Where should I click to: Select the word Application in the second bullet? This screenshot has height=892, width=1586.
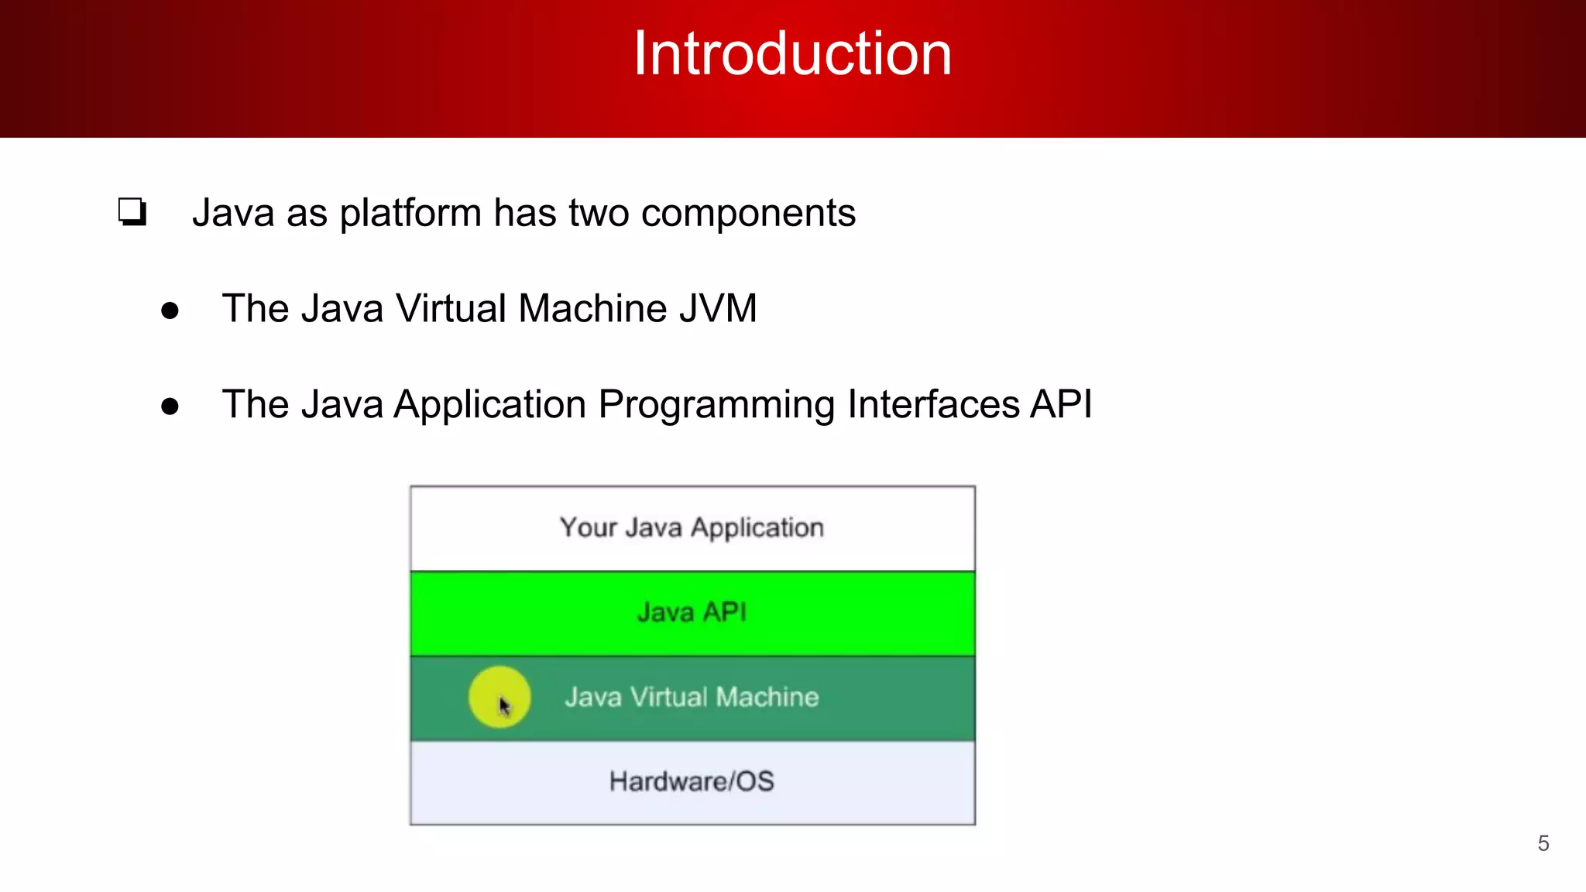click(490, 406)
